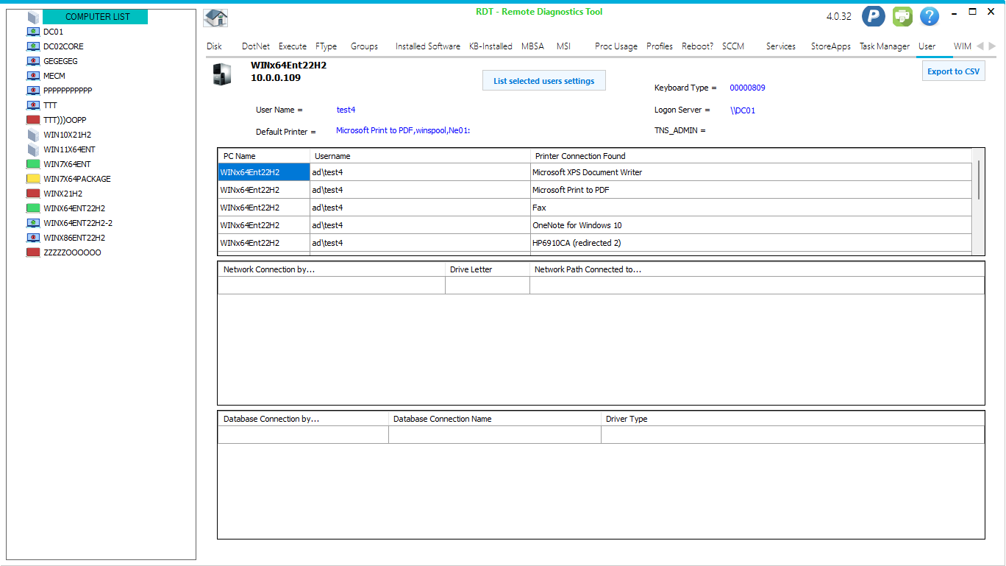1006x566 pixels.
Task: Select the OneNote for Windows 10 cell
Action: click(x=751, y=225)
